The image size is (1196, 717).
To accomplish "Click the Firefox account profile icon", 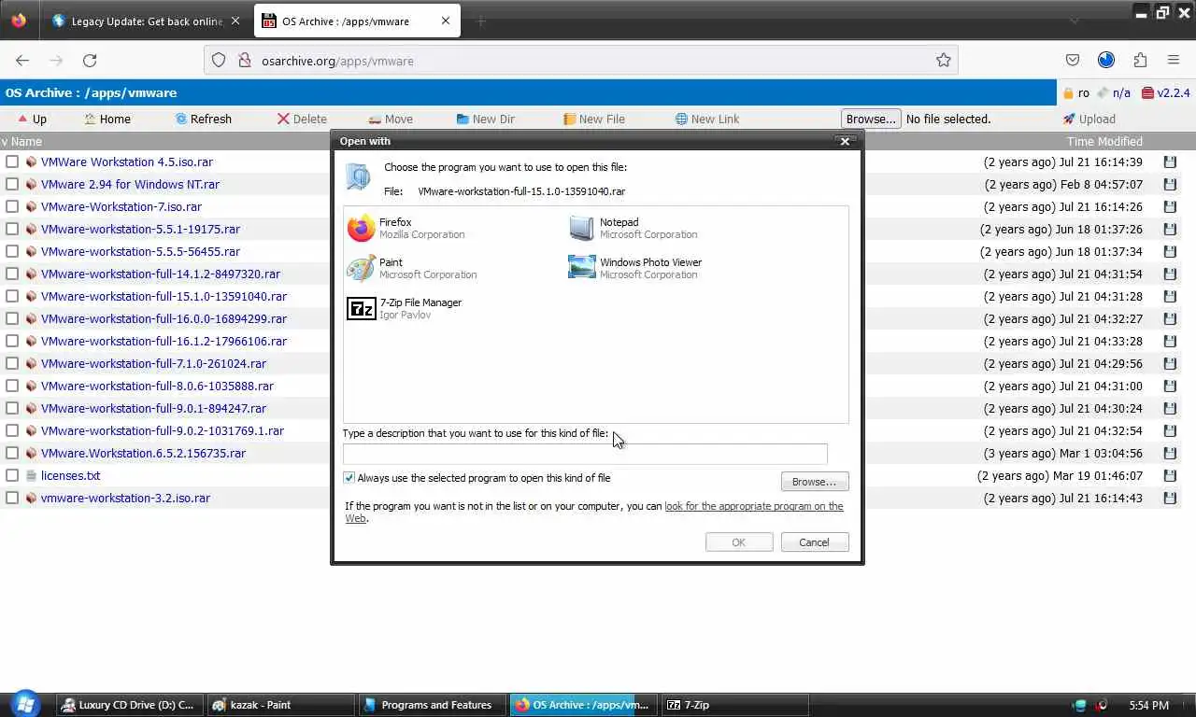I will click(1106, 61).
